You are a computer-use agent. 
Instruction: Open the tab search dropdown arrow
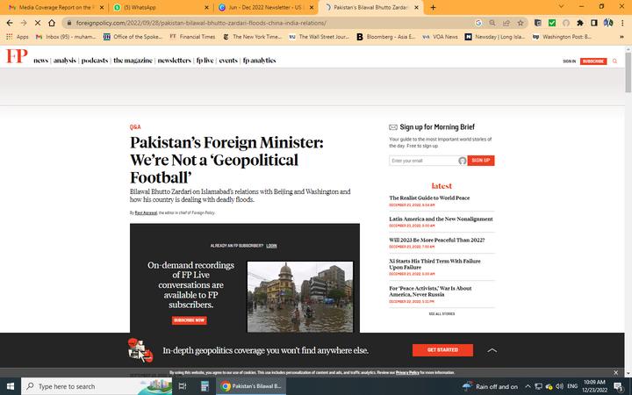tap(561, 7)
